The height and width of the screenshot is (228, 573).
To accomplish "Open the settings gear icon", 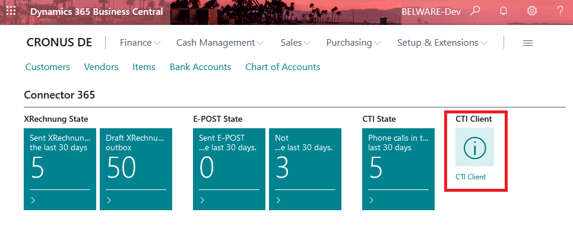I will click(531, 11).
